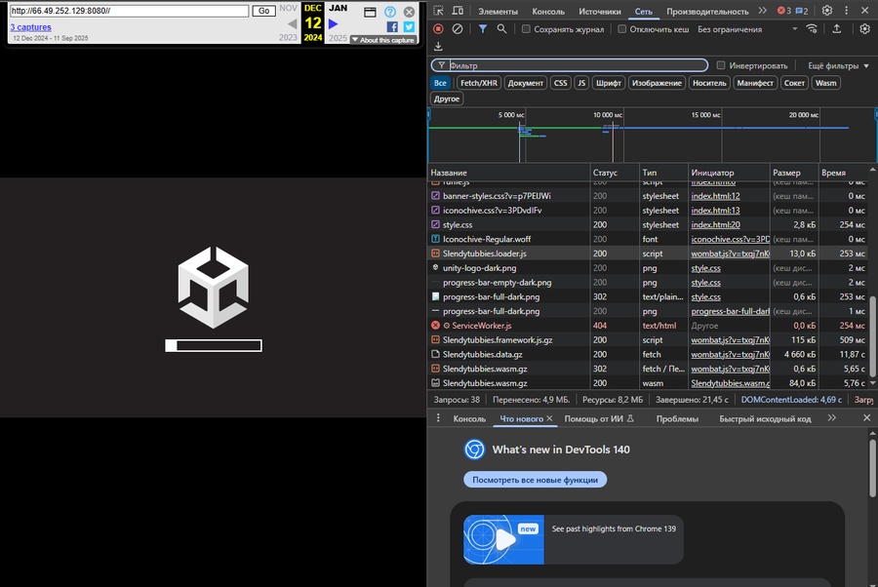The image size is (878, 587).
Task: Toggle the device toolbar icon
Action: click(x=458, y=11)
